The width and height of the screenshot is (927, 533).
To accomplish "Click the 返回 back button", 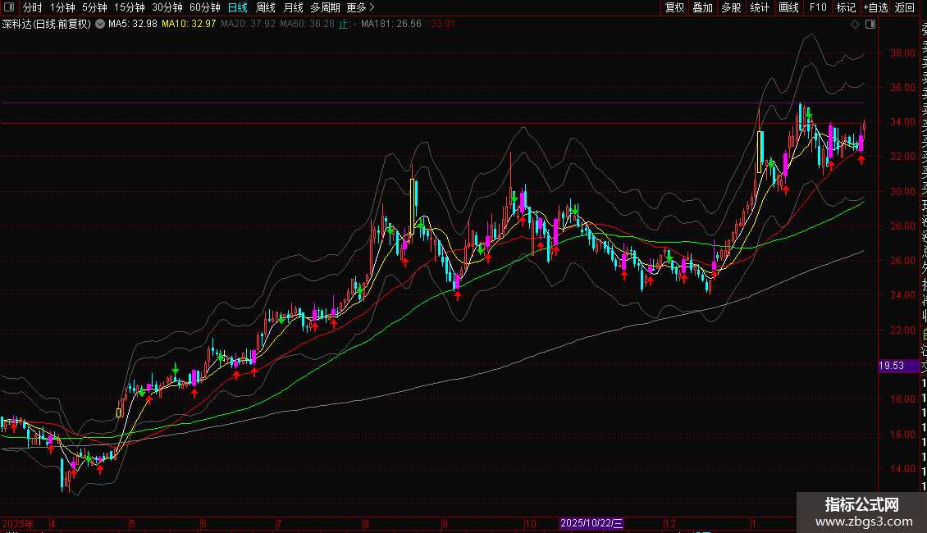I will [905, 7].
